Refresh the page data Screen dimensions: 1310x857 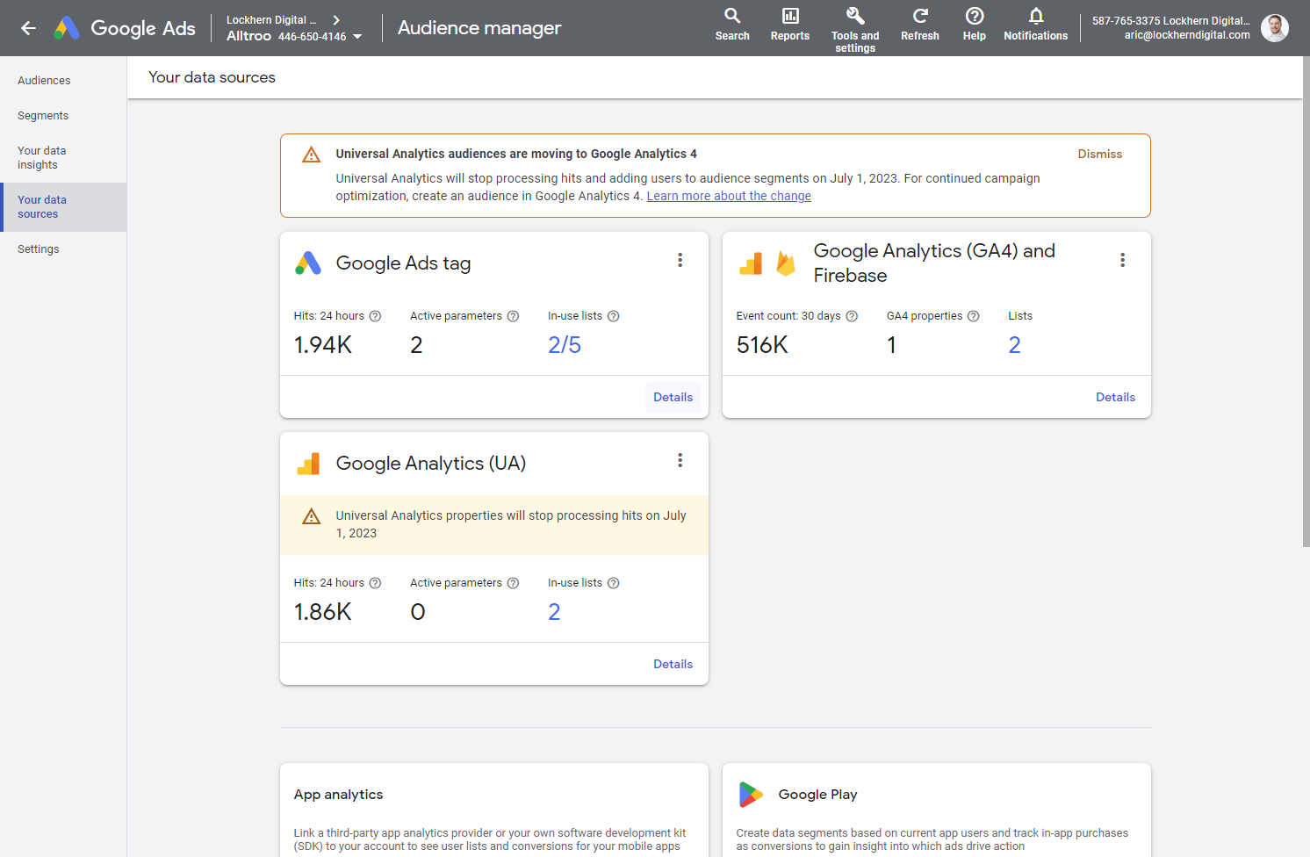click(x=920, y=25)
